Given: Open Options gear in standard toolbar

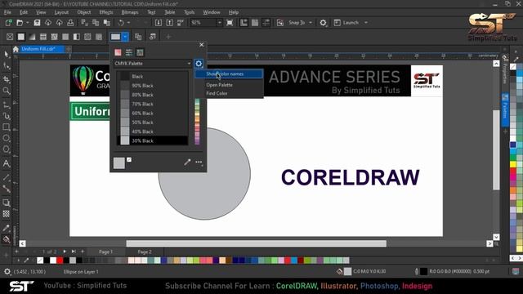Looking at the screenshot, I should 323,23.
